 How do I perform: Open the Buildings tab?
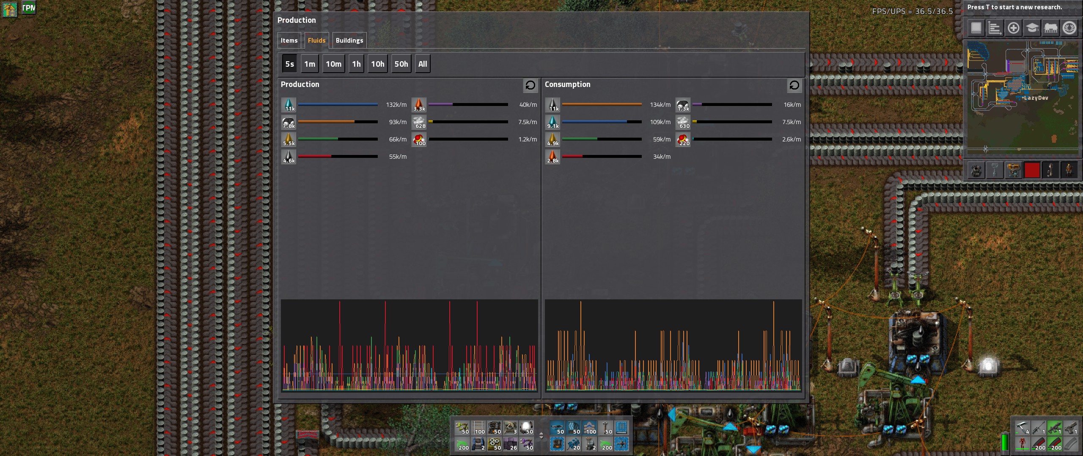coord(349,41)
